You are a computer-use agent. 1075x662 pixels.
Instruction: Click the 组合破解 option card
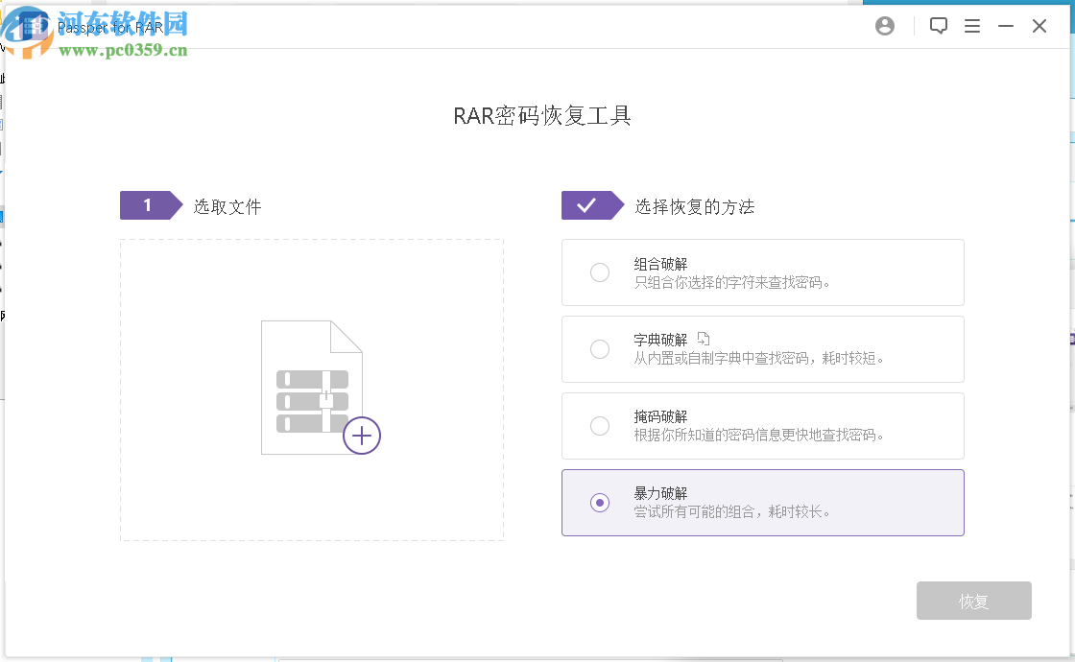763,272
